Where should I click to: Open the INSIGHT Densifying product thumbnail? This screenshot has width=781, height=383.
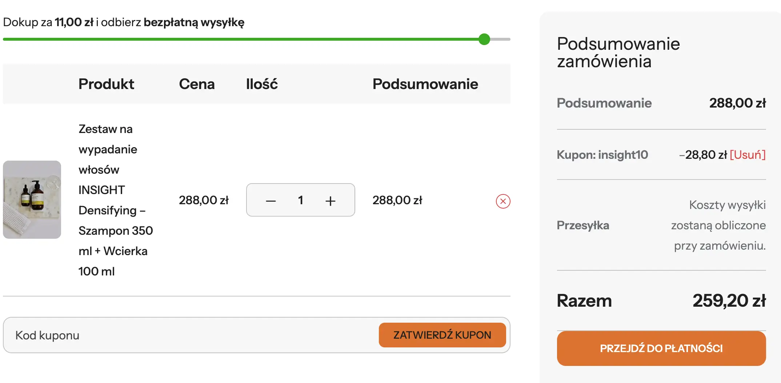coord(32,199)
